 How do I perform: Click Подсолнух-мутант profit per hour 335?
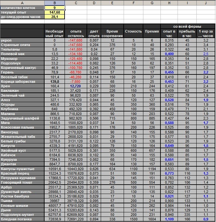187,215
